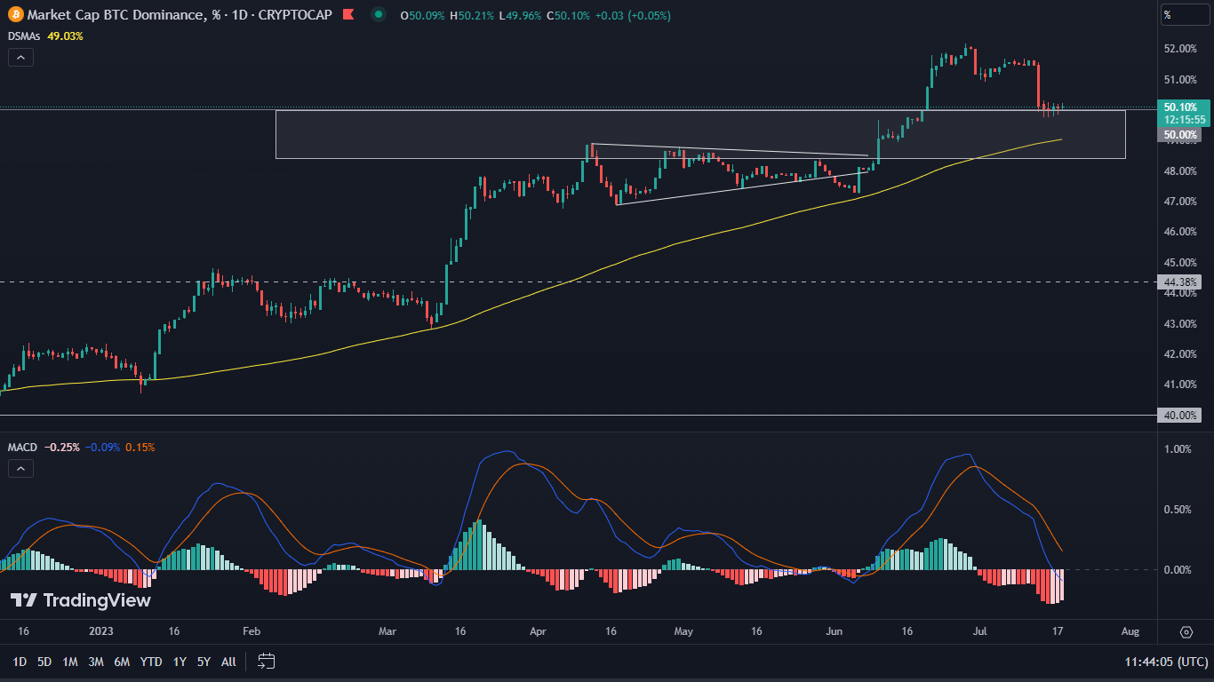Screen dimensions: 1214x682
Task: Toggle percent scale button at top right
Action: [x=1185, y=15]
